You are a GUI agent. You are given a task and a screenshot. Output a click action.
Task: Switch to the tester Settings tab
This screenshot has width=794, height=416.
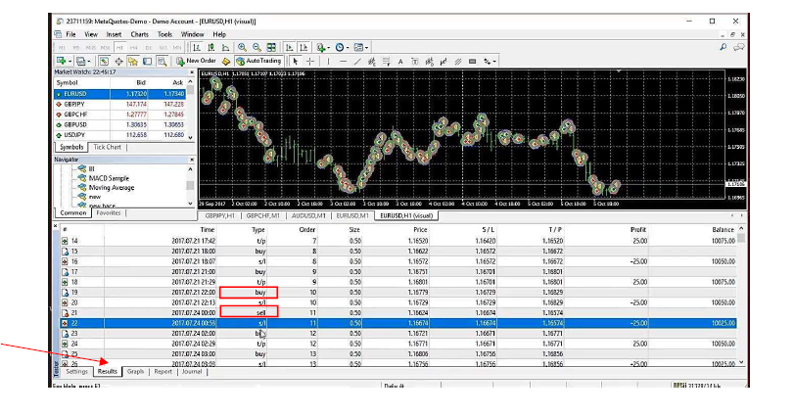click(77, 372)
